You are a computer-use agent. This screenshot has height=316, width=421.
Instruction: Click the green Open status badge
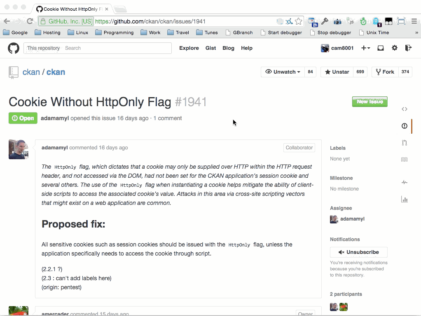[x=23, y=118]
